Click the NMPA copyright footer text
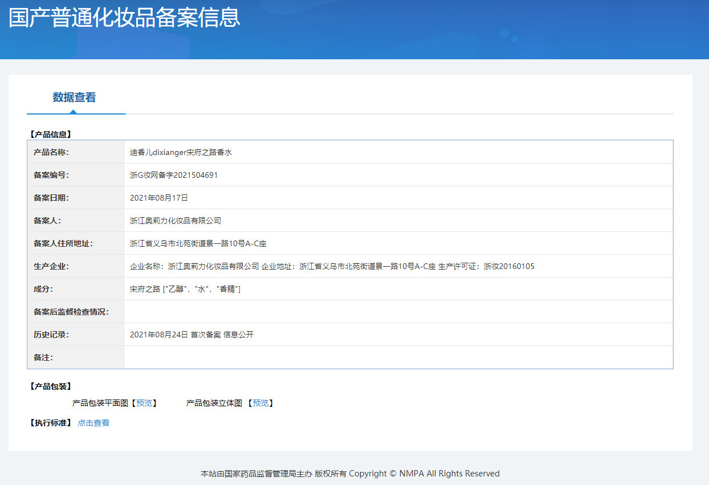The height and width of the screenshot is (485, 709). pos(350,474)
